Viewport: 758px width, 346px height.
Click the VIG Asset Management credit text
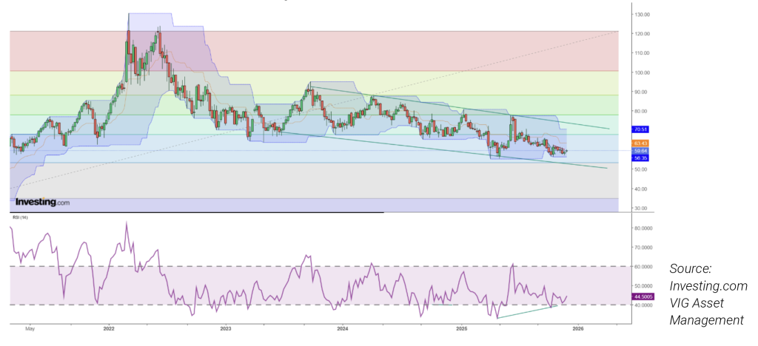[x=706, y=311]
